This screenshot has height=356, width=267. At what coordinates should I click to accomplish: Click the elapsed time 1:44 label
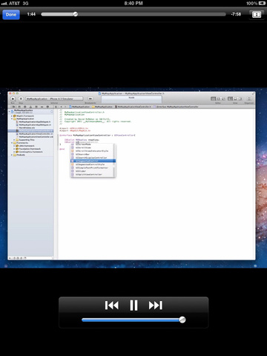[x=31, y=14]
